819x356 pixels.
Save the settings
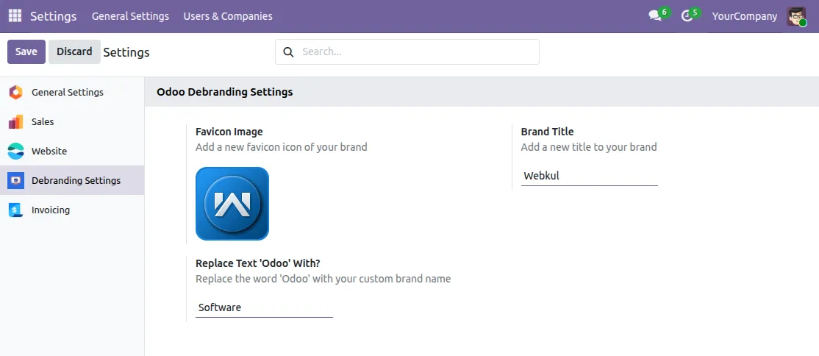pos(26,51)
